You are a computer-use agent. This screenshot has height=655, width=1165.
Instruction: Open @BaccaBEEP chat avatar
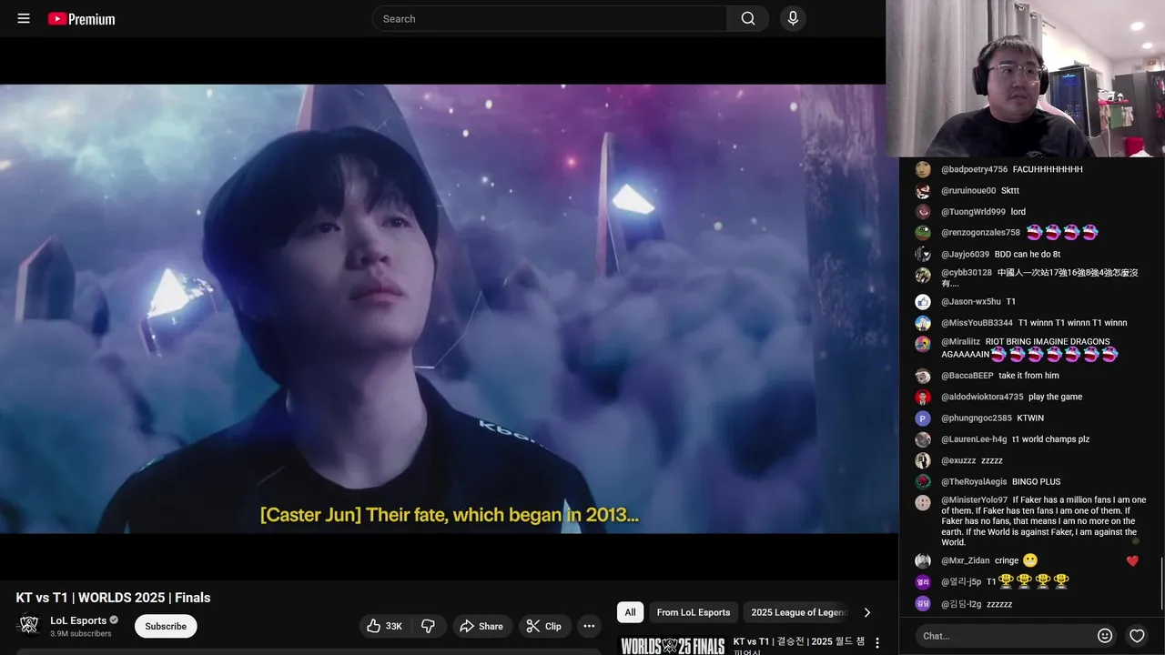pyautogui.click(x=923, y=376)
